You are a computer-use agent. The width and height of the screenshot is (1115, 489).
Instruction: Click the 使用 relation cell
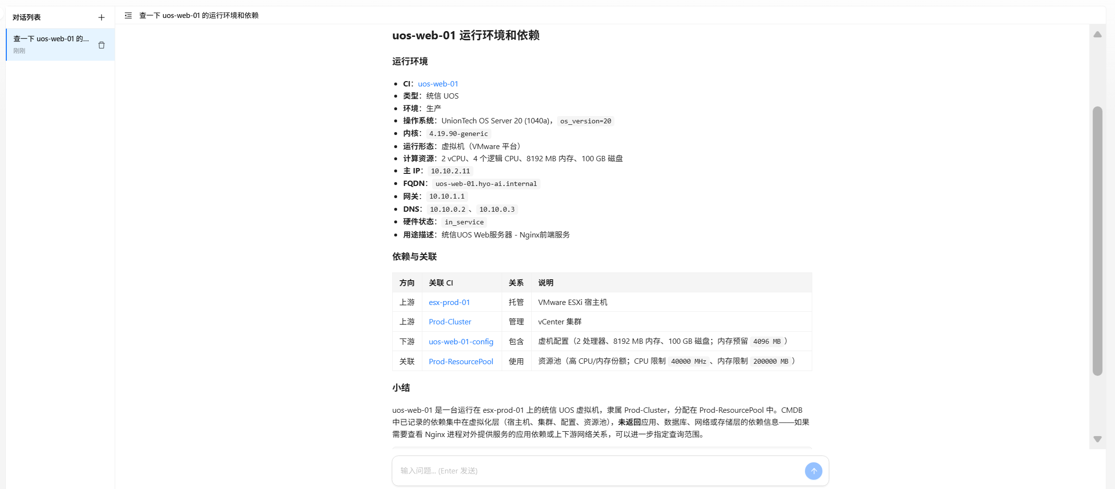(516, 361)
